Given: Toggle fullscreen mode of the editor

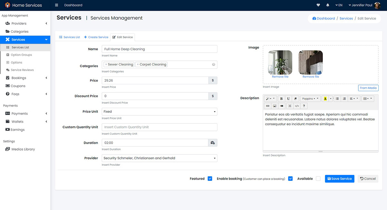Looking at the screenshot, I should pos(290,106).
